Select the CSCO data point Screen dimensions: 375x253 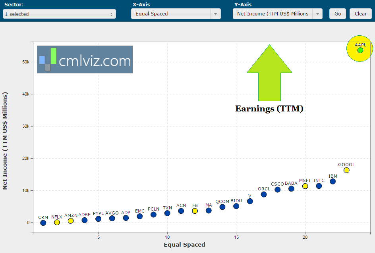[277, 190]
